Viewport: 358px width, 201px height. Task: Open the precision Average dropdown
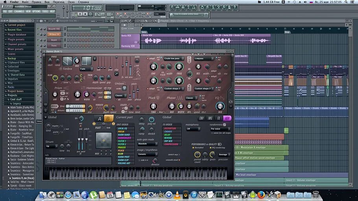click(224, 155)
